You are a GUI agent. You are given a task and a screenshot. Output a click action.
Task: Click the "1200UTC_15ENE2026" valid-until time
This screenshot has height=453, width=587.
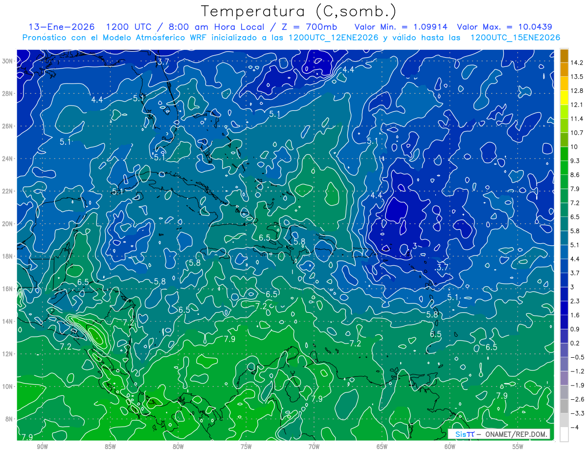[515, 38]
